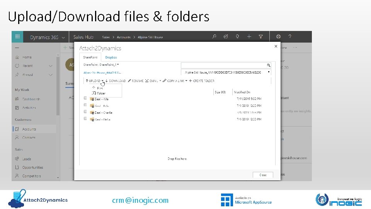Viewport: 371px width, 209px height.
Task: Click Create Folder in the toolbar
Action: [x=202, y=81]
